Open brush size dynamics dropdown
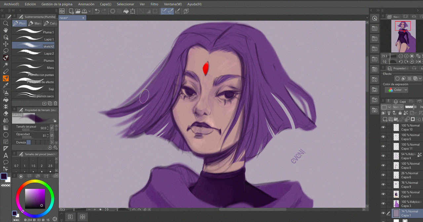The image size is (423, 222). tap(52, 128)
